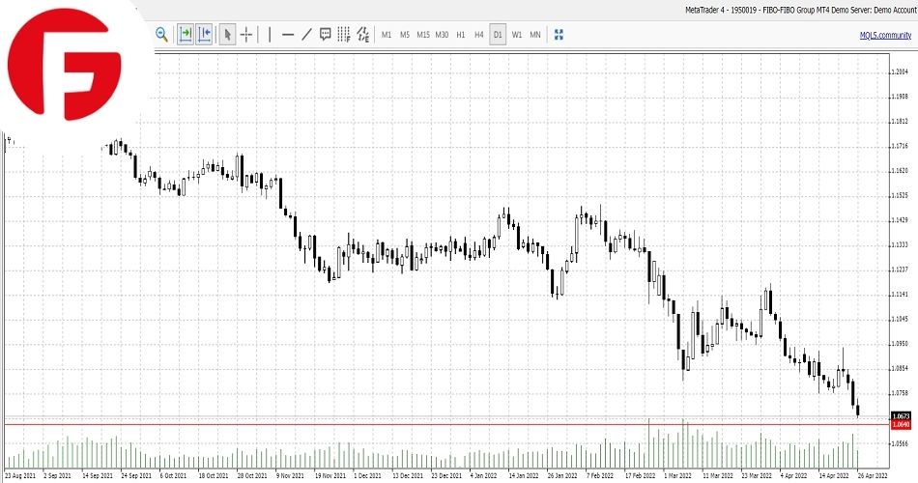Toggle the active D1 timeframe
The width and height of the screenshot is (918, 483).
498,35
